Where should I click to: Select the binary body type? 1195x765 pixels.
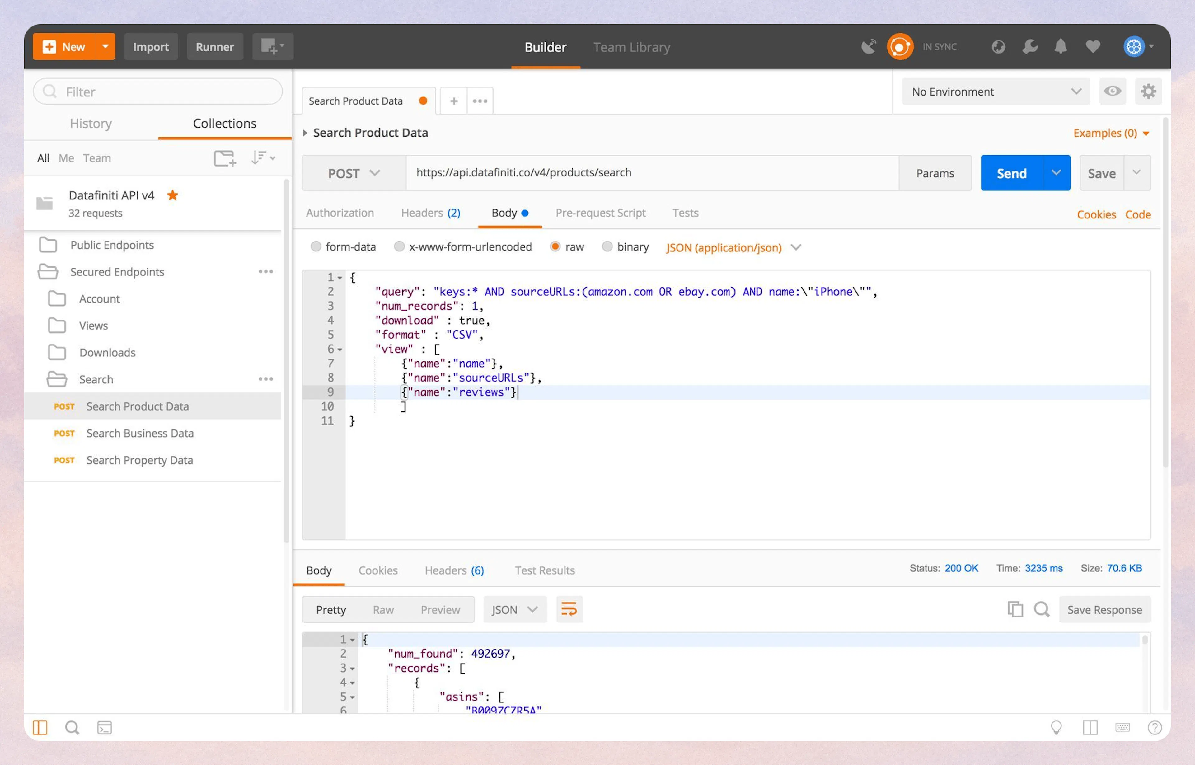607,246
